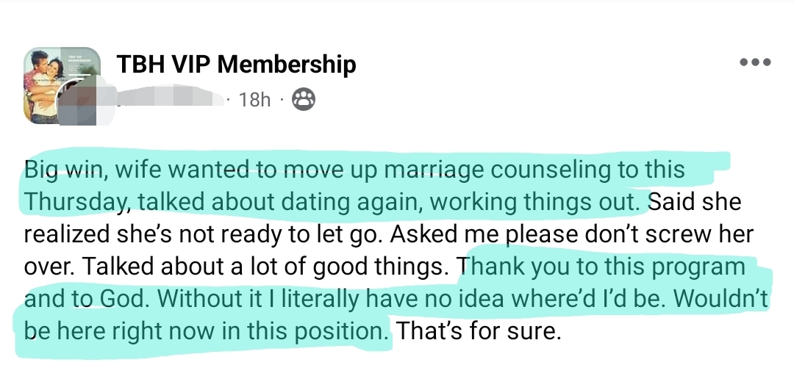Screen dimensions: 794x376
Task: Click the blurred post author name
Action: 171,99
